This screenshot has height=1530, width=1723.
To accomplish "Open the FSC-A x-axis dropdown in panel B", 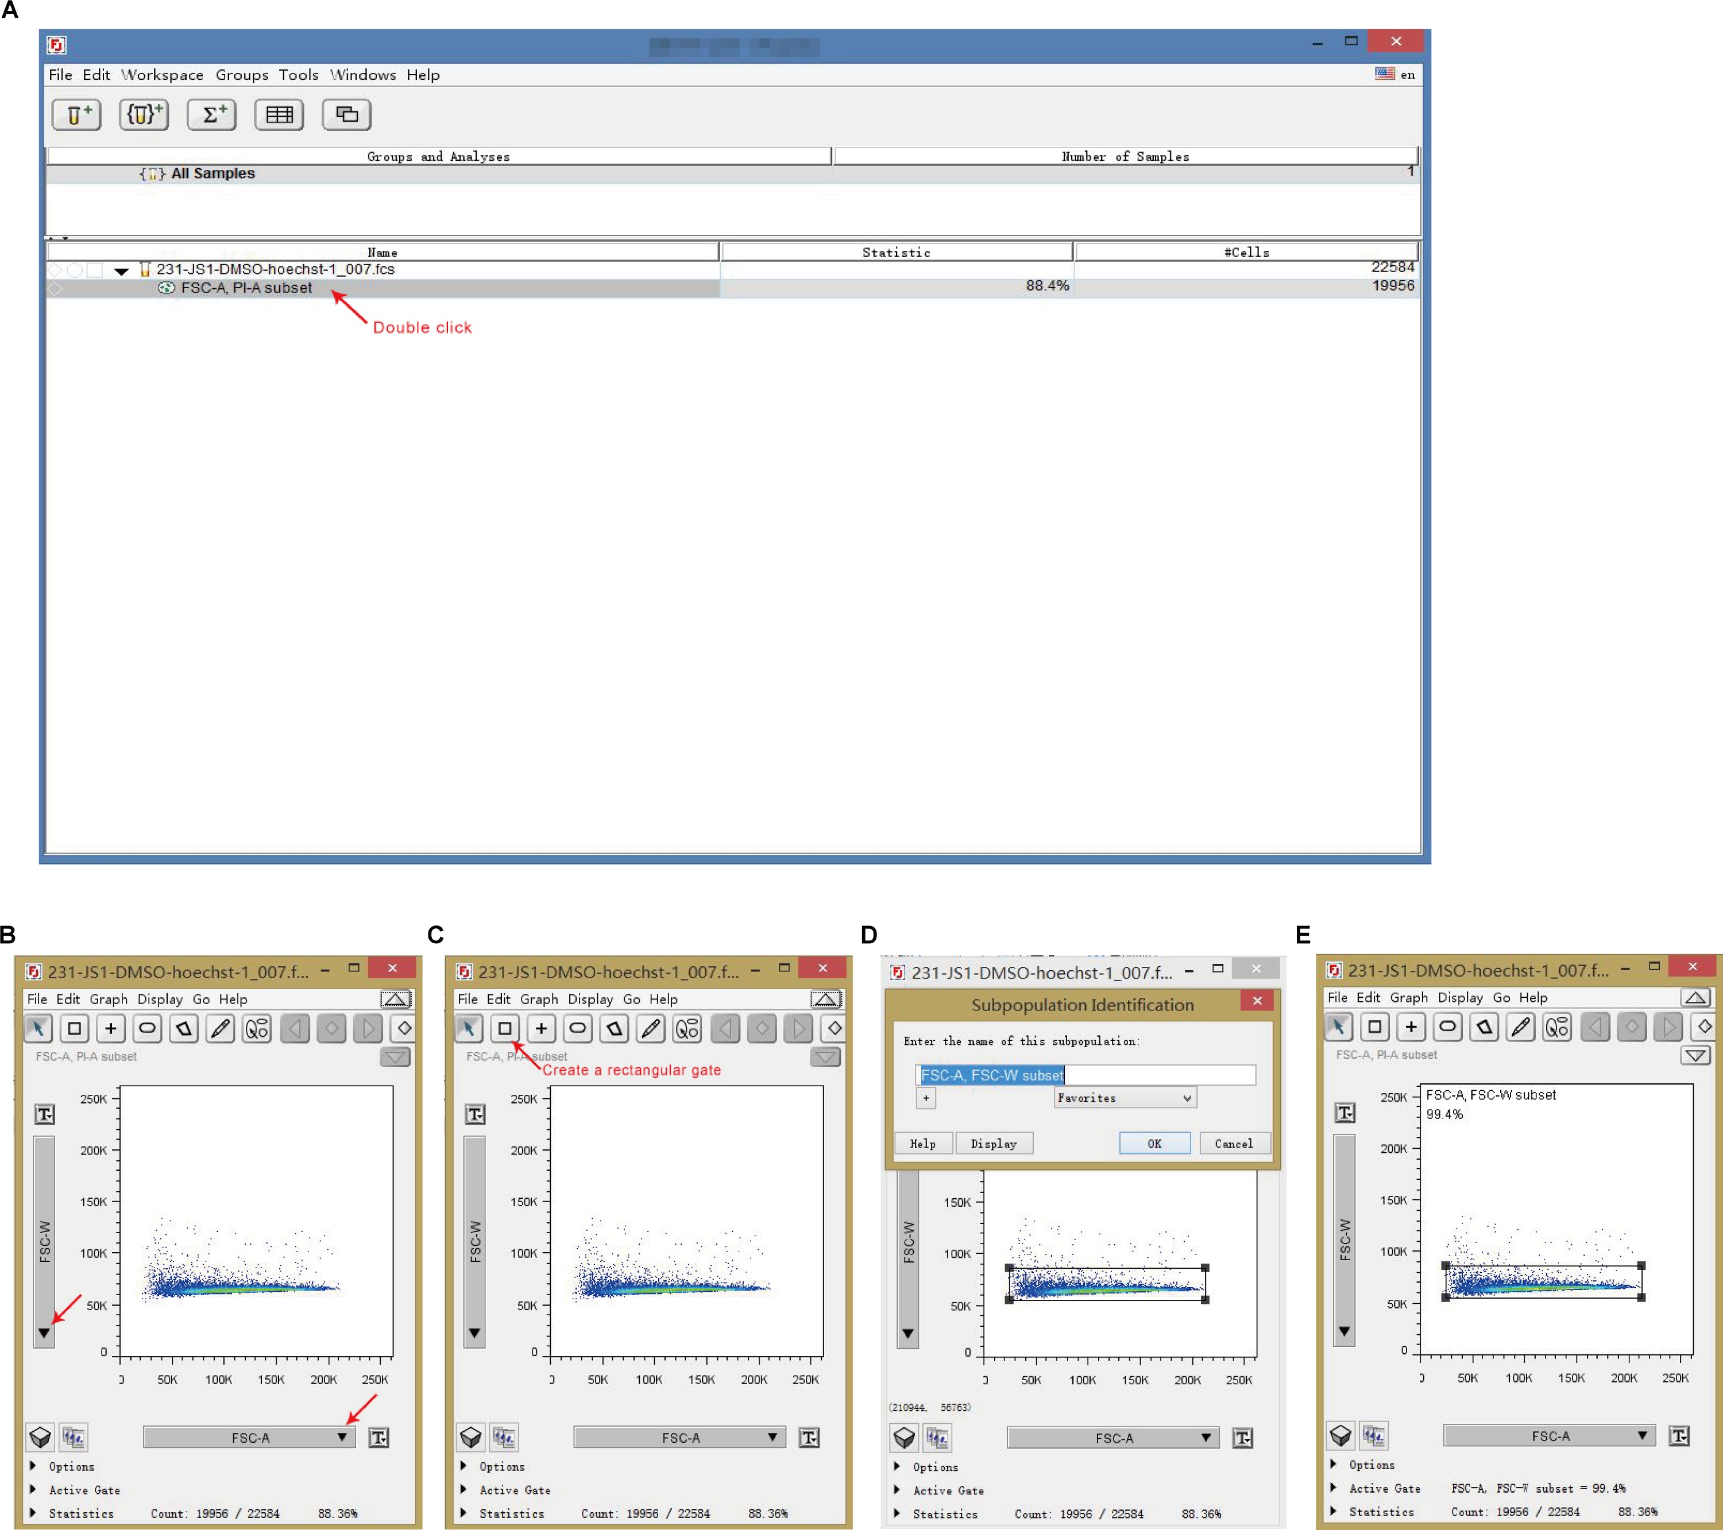I will pyautogui.click(x=249, y=1438).
